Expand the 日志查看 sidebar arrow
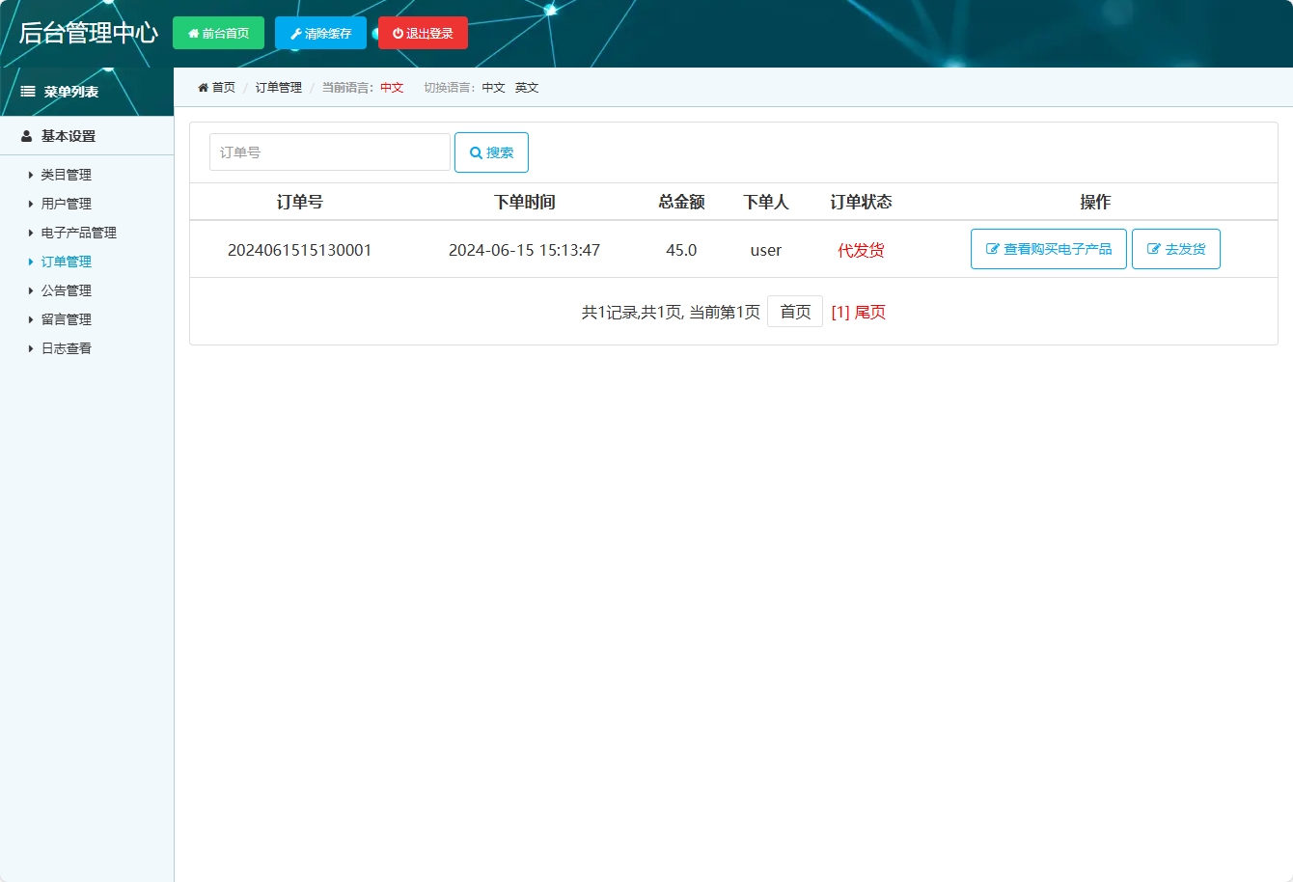This screenshot has height=882, width=1293. 29,348
